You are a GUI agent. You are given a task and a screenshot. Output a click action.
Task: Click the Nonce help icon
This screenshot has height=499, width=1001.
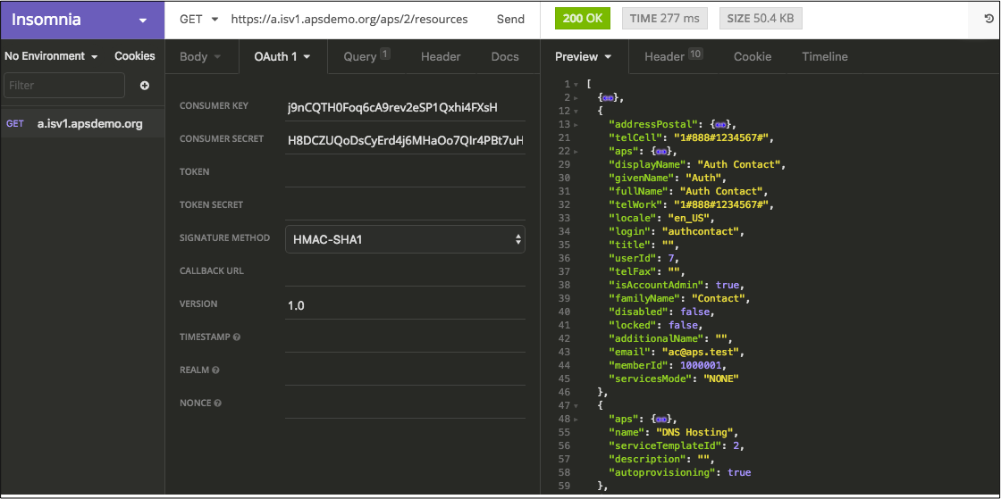pyautogui.click(x=217, y=403)
